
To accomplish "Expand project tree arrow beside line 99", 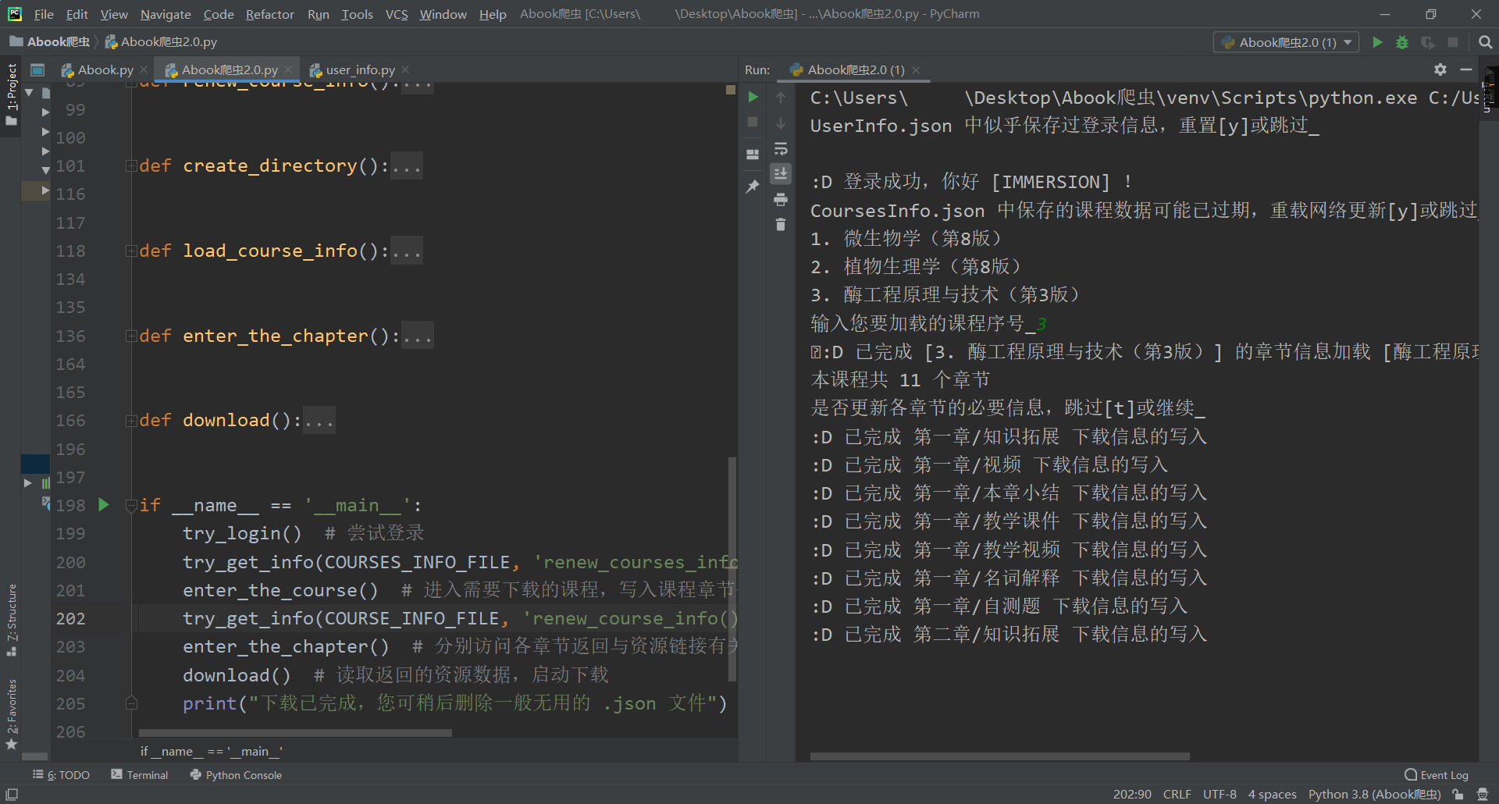I will pos(45,112).
